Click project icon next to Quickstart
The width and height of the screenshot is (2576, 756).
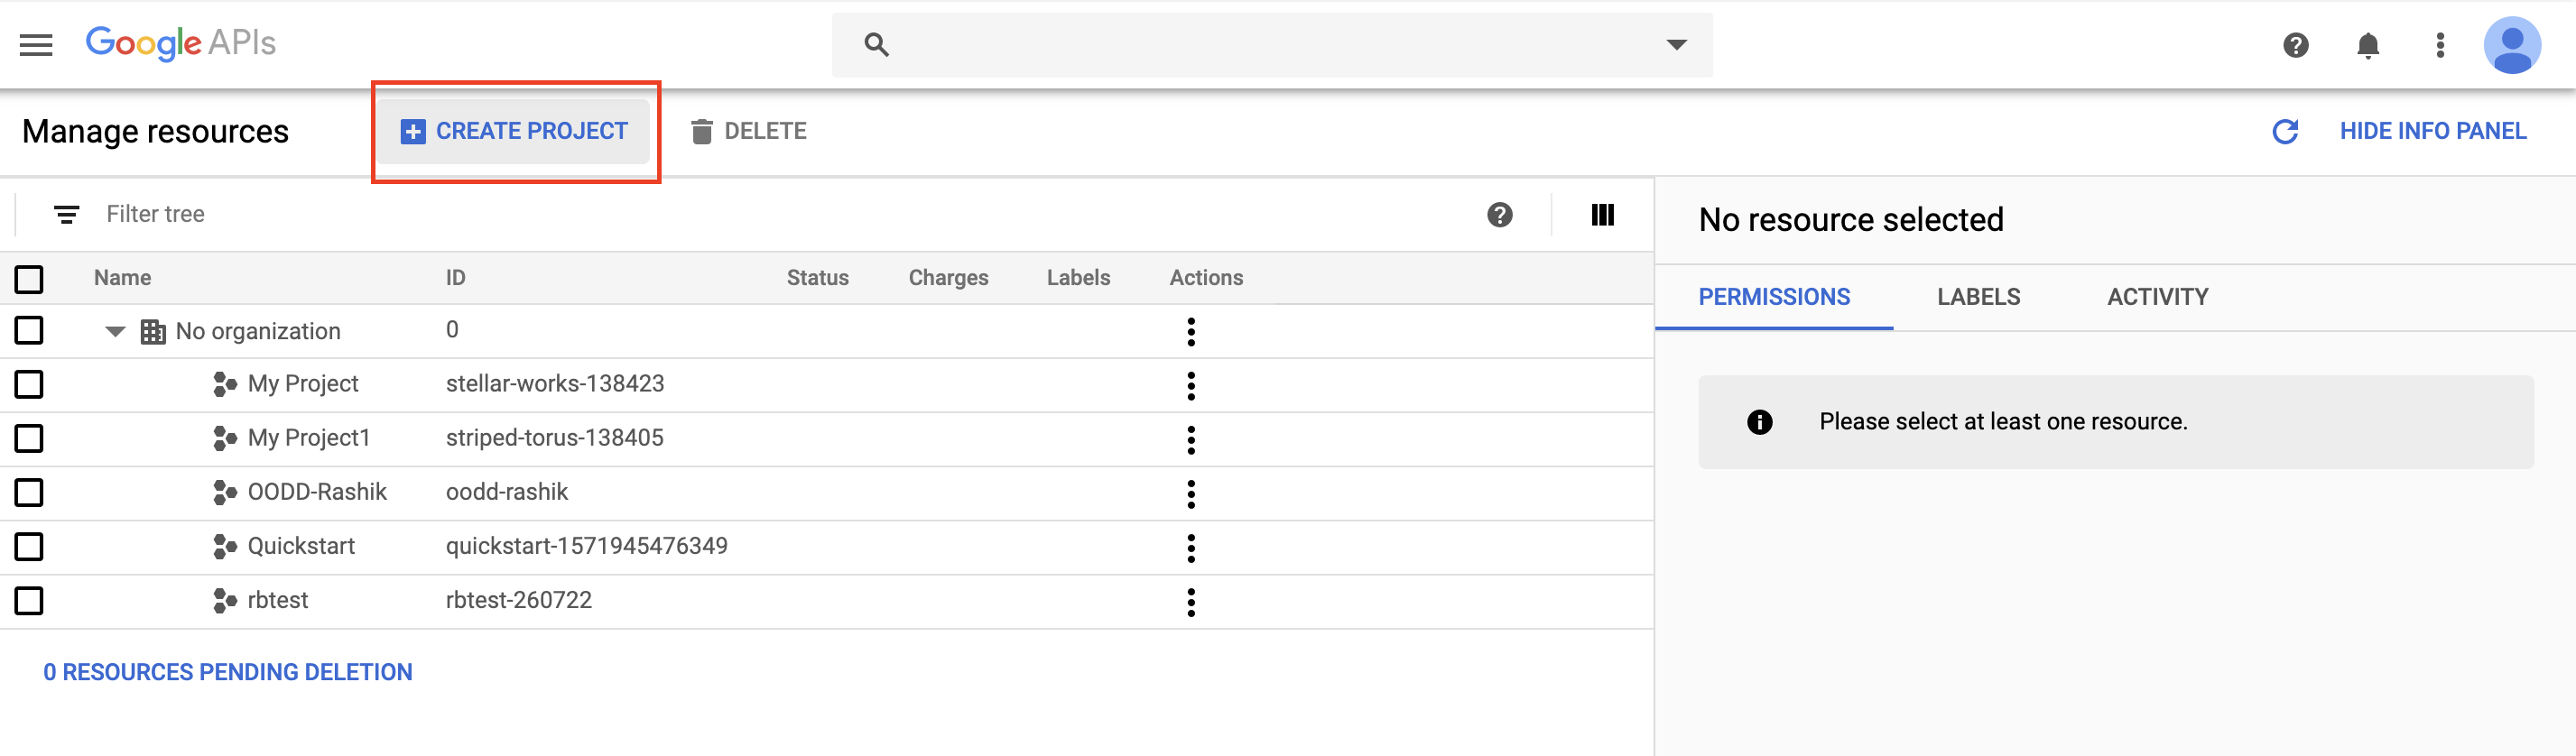[225, 546]
